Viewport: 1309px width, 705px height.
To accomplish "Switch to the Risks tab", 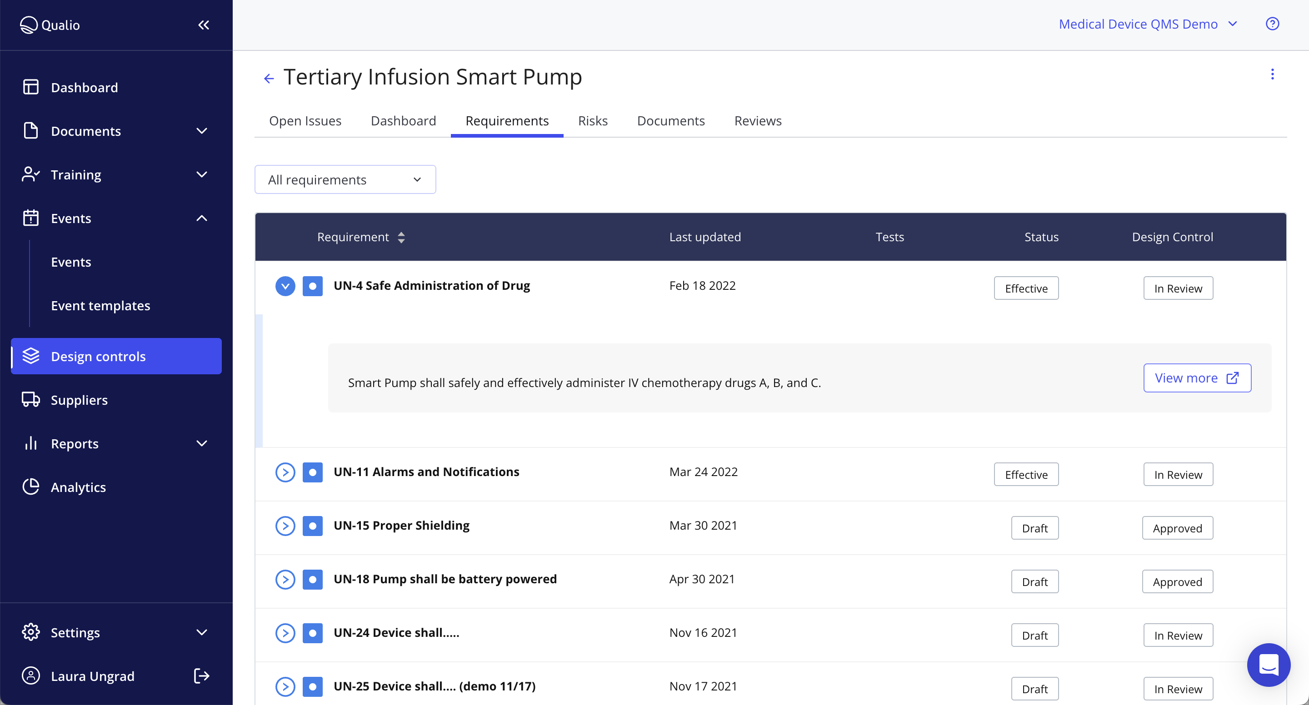I will pos(593,121).
